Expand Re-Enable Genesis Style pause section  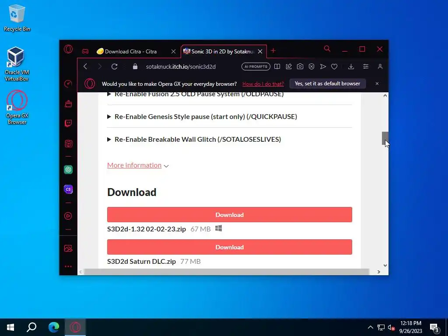coord(202,116)
